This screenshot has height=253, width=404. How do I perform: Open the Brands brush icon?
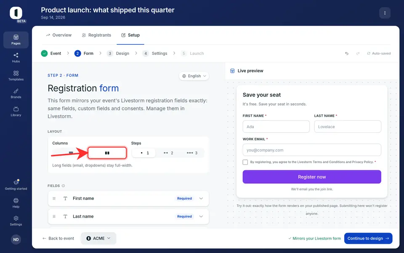[x=16, y=91]
